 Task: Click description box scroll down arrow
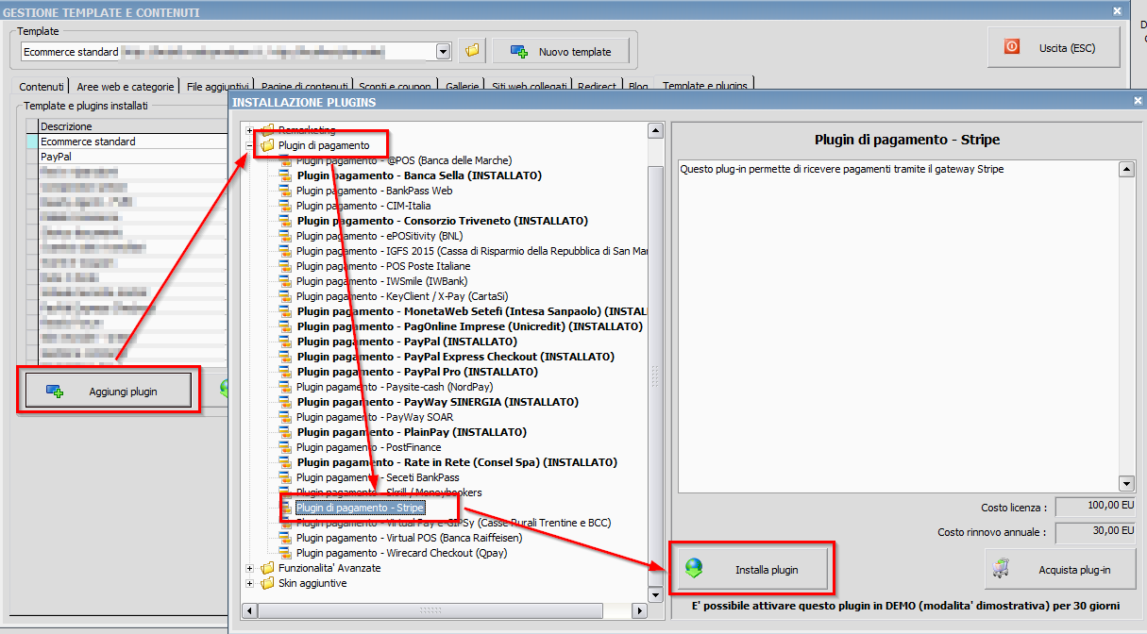tap(1125, 483)
